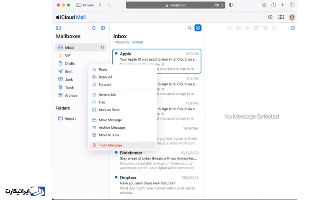Open the email received at 1:08 PM
Viewport: 335px width, 200px height.
pos(179,111)
